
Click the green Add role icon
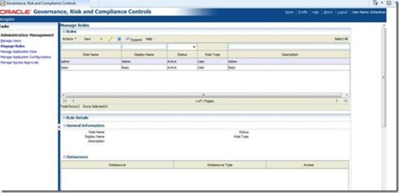pyautogui.click(x=101, y=39)
